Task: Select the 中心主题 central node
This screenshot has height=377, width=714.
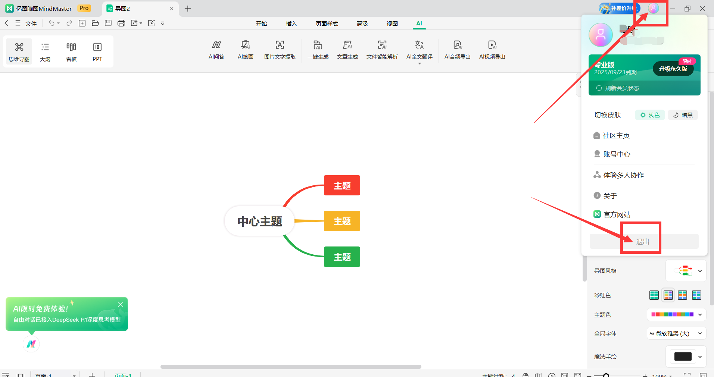Action: 260,221
